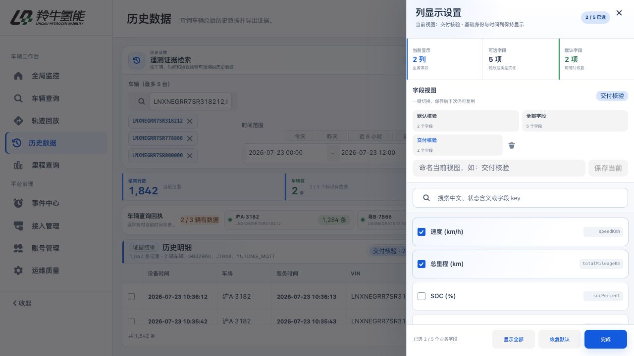Click the 历史数据 history clock icon
The height and width of the screenshot is (356, 634).
click(x=16, y=143)
